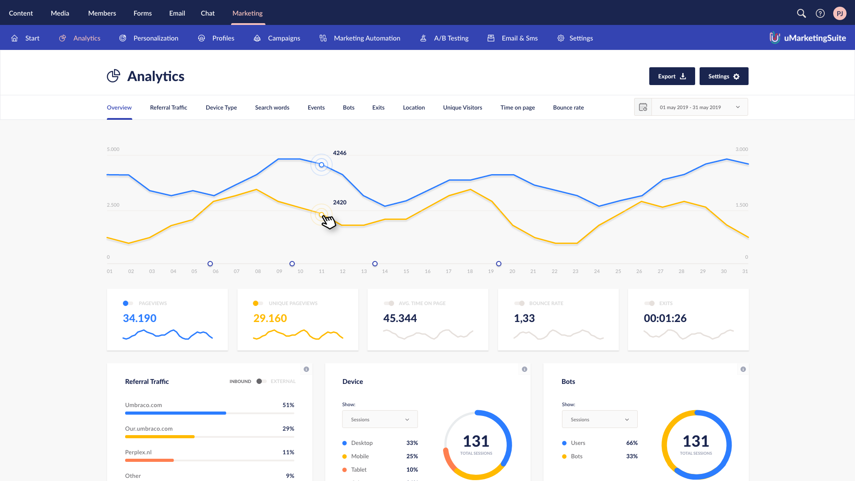This screenshot has height=481, width=855.
Task: Click the Analytics pie chart icon
Action: 114,75
